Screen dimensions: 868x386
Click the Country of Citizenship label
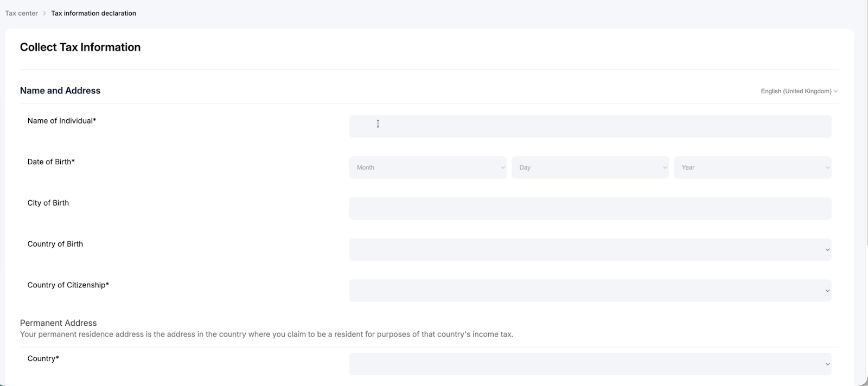[68, 285]
